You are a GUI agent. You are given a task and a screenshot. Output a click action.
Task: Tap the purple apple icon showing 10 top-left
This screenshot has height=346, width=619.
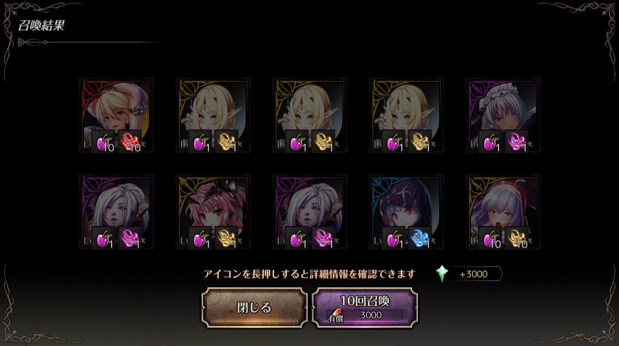coord(103,141)
